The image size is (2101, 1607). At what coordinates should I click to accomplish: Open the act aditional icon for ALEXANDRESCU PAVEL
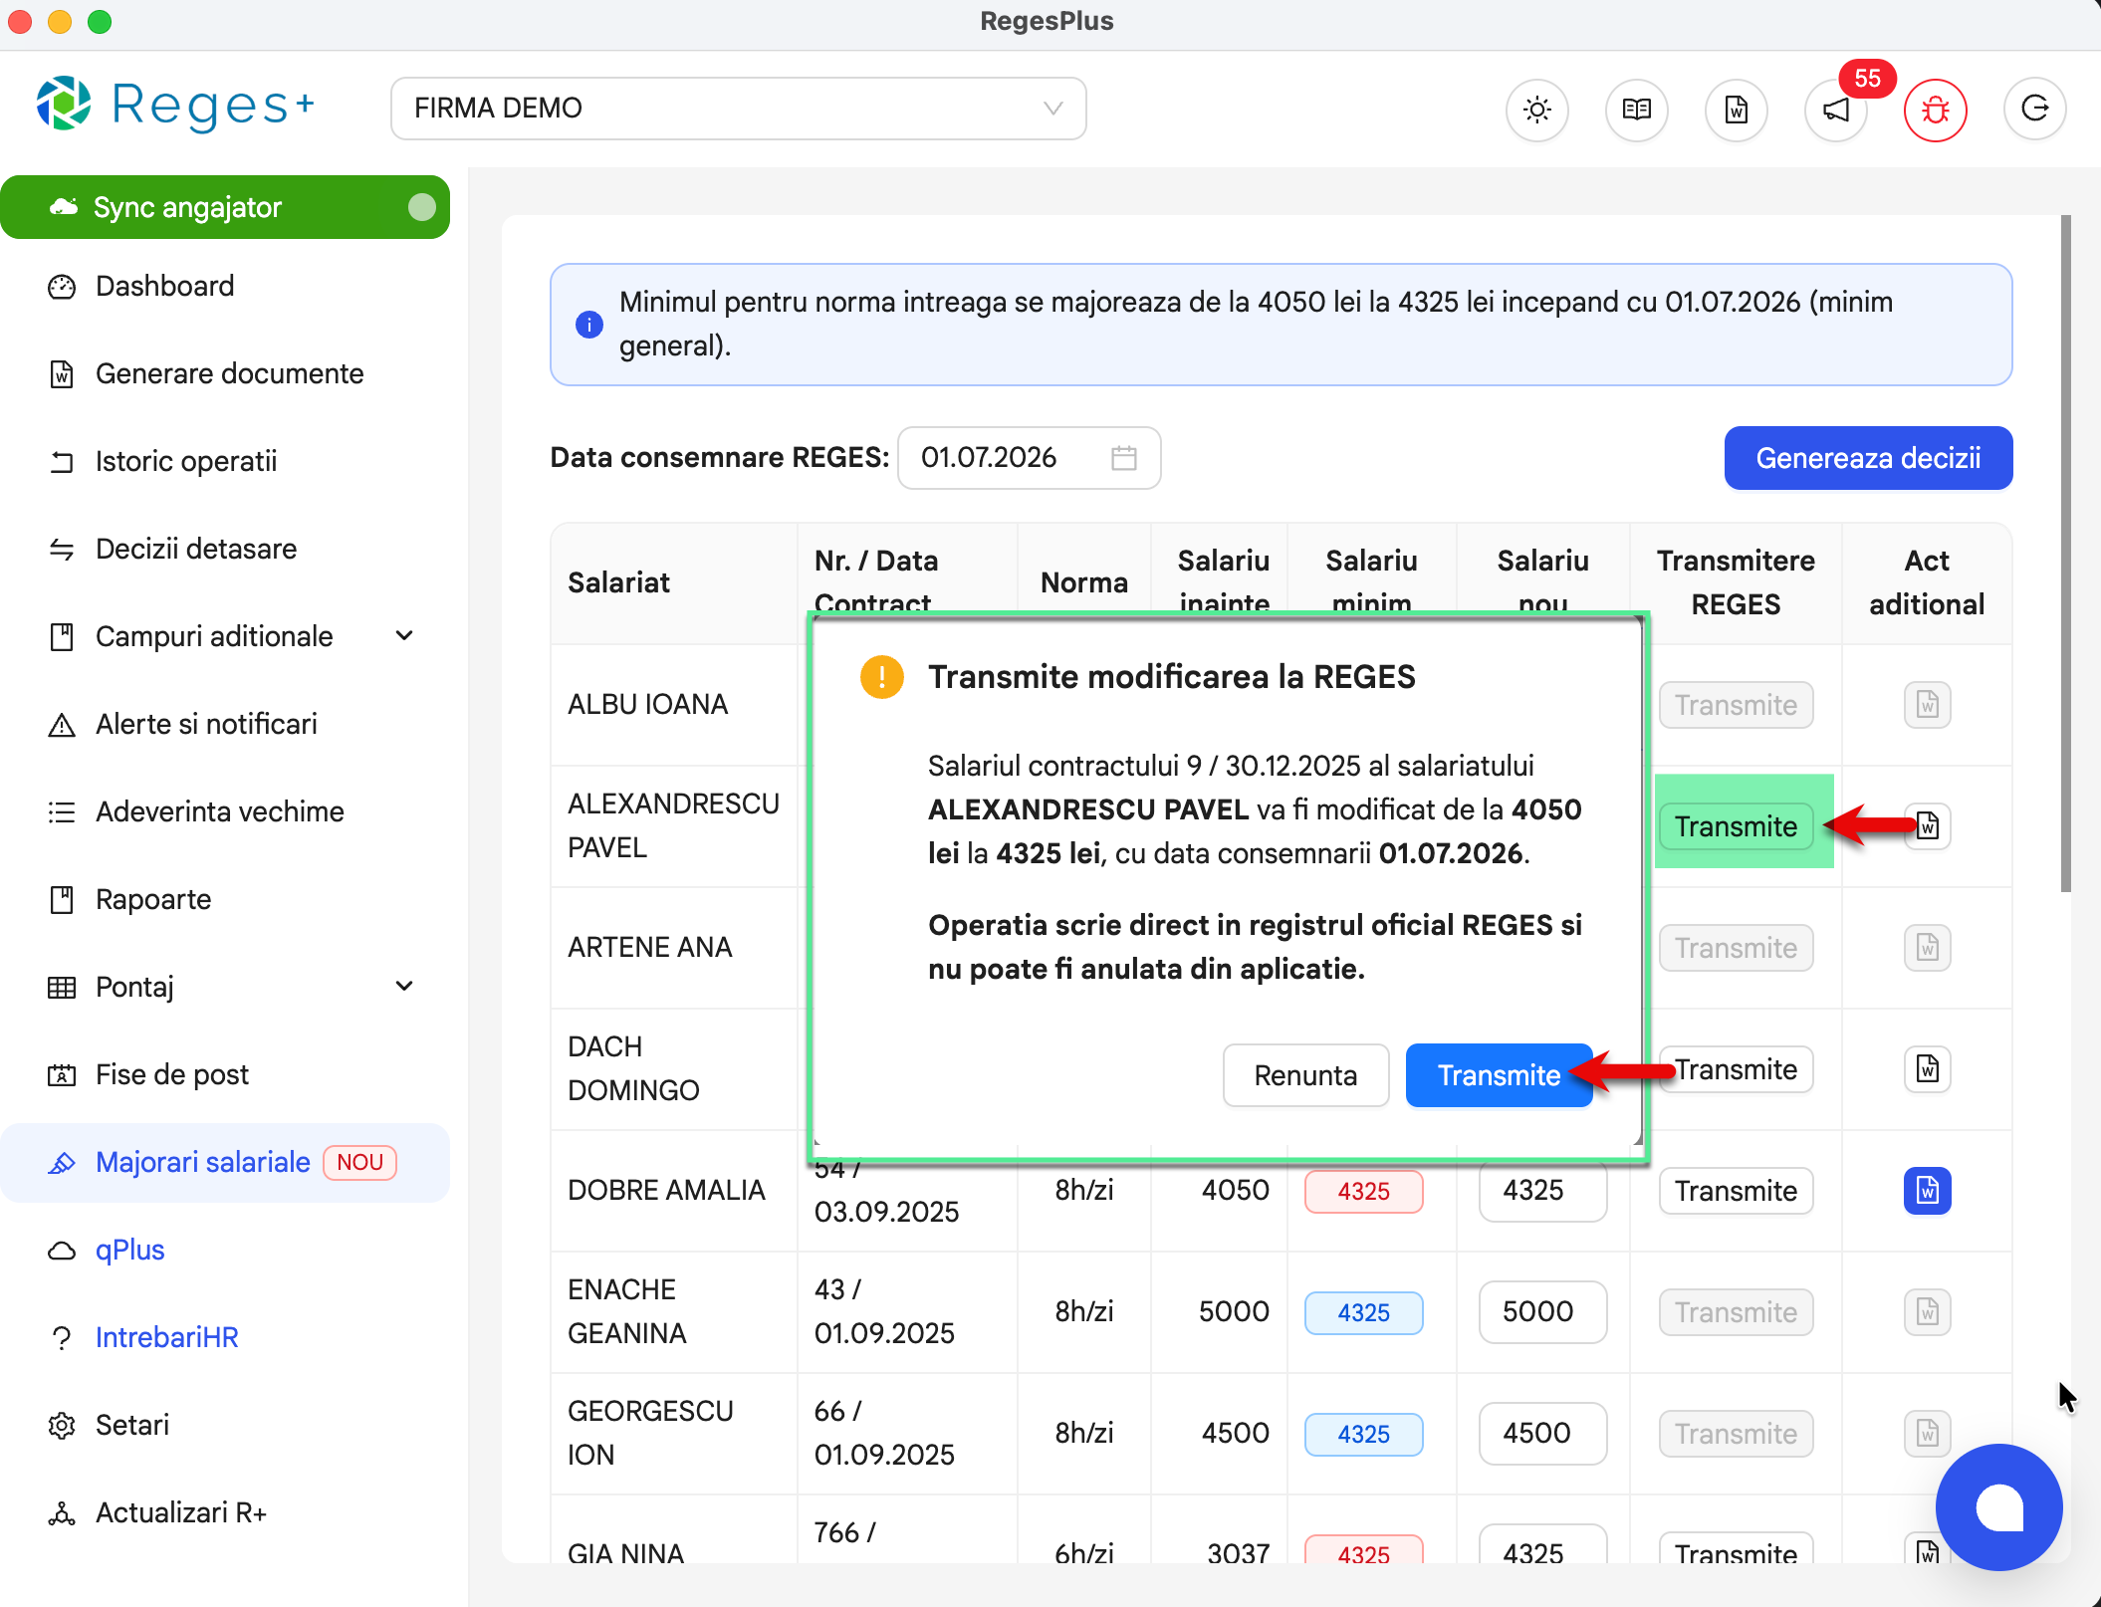tap(1928, 826)
